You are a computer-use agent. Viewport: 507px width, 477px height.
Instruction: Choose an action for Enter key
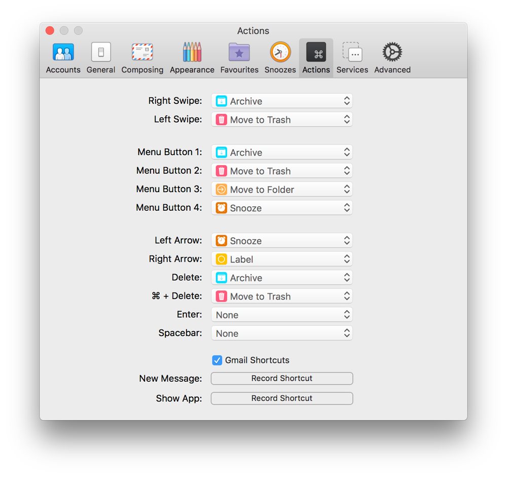281,315
